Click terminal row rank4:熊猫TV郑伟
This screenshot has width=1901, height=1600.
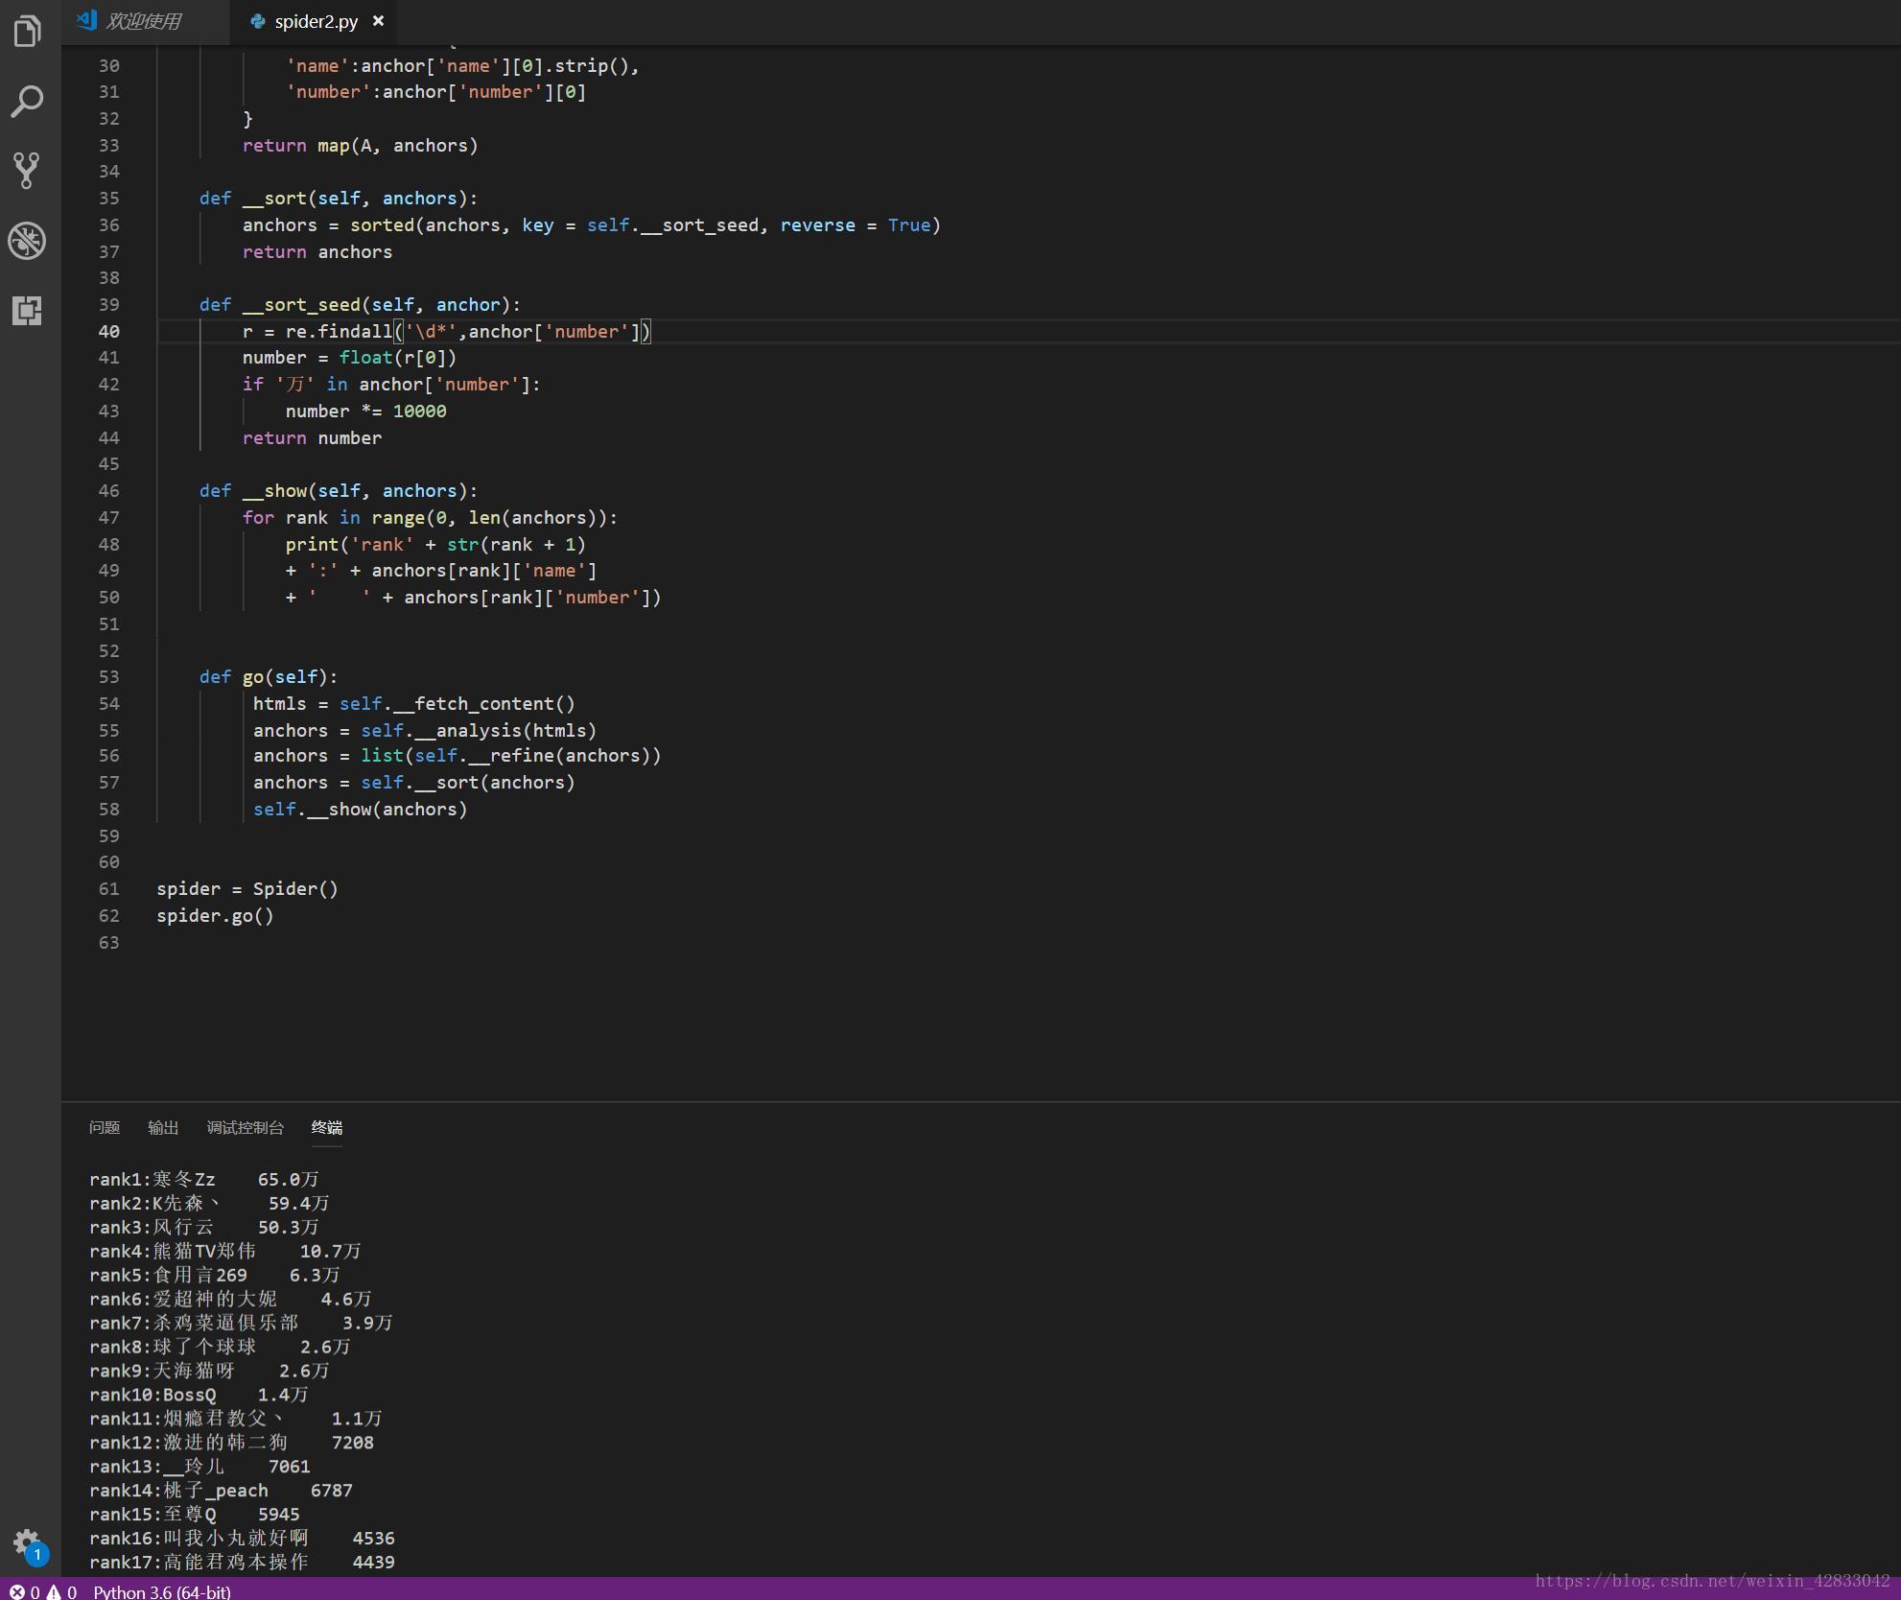pos(224,1251)
